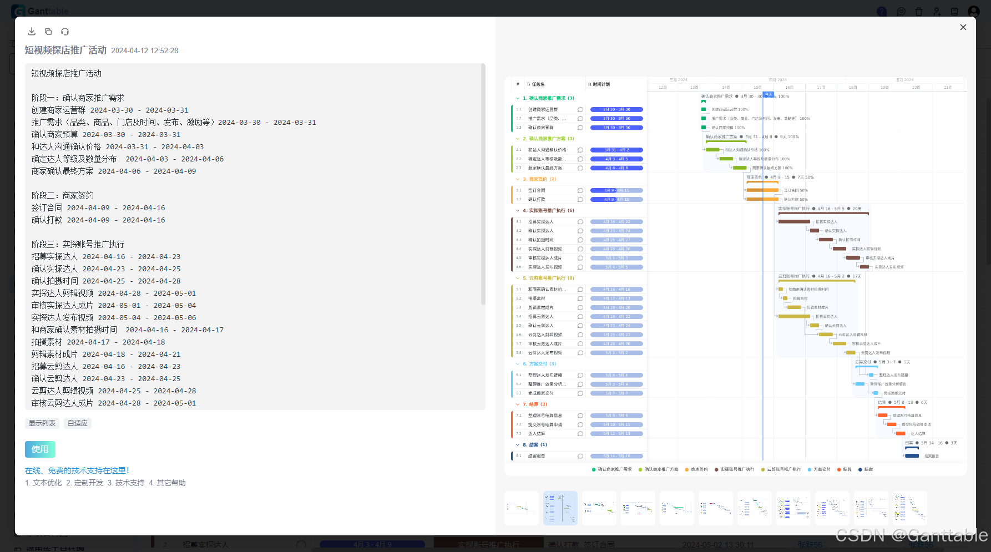The image size is (991, 552).
Task: Click the help question-mark icon in header
Action: click(x=882, y=11)
